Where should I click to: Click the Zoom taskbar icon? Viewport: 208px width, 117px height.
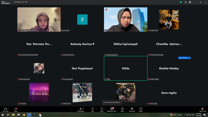29,115
